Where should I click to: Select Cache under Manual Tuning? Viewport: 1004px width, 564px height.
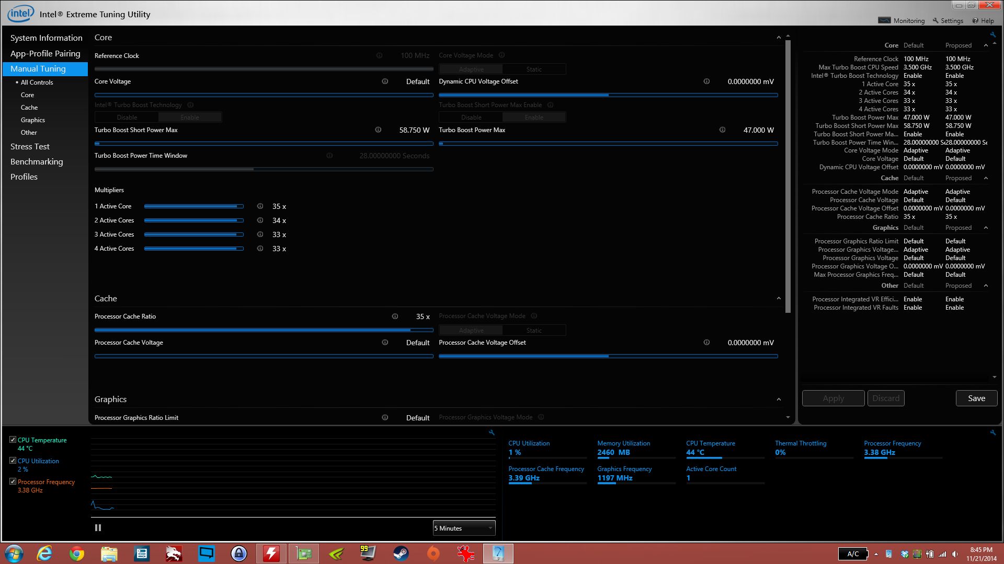click(29, 108)
